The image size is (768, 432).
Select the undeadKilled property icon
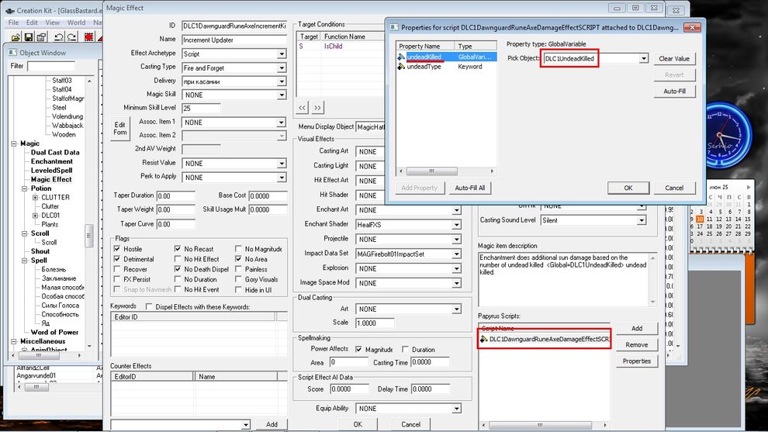(x=401, y=58)
